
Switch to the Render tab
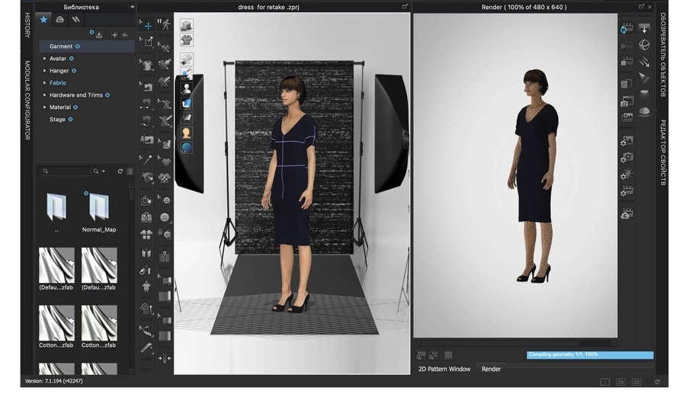pyautogui.click(x=491, y=369)
